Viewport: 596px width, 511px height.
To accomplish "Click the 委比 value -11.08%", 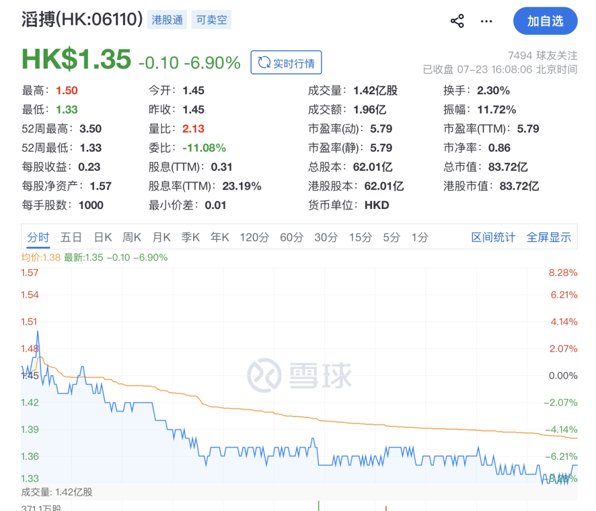I will [204, 148].
